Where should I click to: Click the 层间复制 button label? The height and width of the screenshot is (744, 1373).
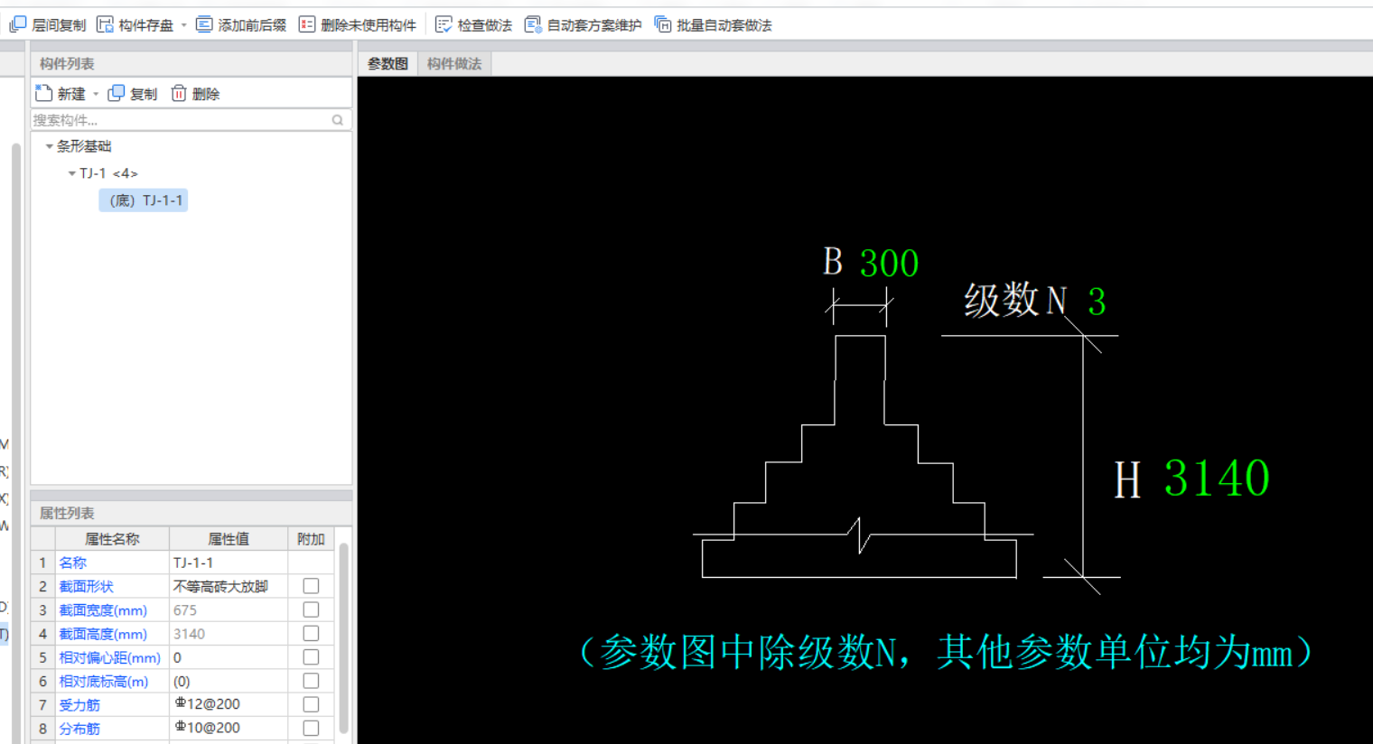pos(59,25)
